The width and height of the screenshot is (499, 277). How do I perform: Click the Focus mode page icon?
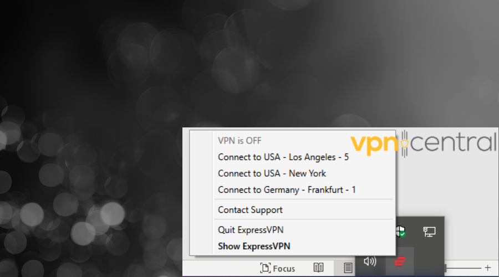point(266,268)
